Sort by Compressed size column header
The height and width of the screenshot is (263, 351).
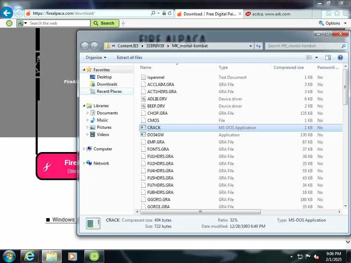tap(289, 67)
